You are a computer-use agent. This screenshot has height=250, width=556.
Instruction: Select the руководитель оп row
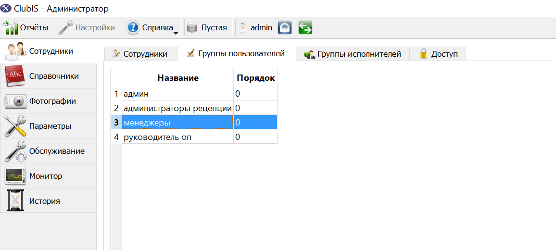coord(177,137)
